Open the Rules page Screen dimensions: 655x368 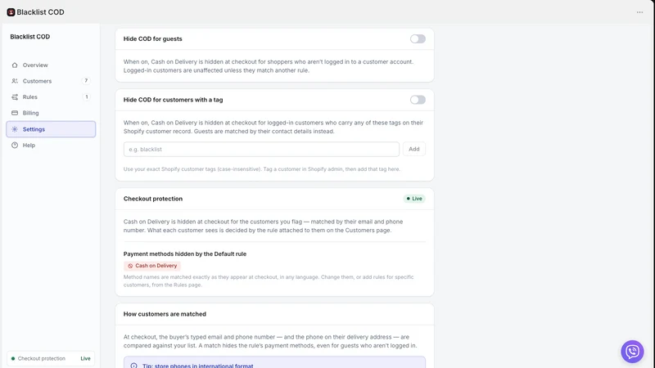[51, 96]
